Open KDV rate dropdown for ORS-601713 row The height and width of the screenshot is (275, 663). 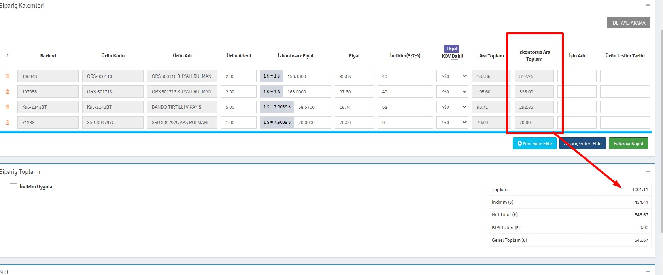pyautogui.click(x=452, y=92)
